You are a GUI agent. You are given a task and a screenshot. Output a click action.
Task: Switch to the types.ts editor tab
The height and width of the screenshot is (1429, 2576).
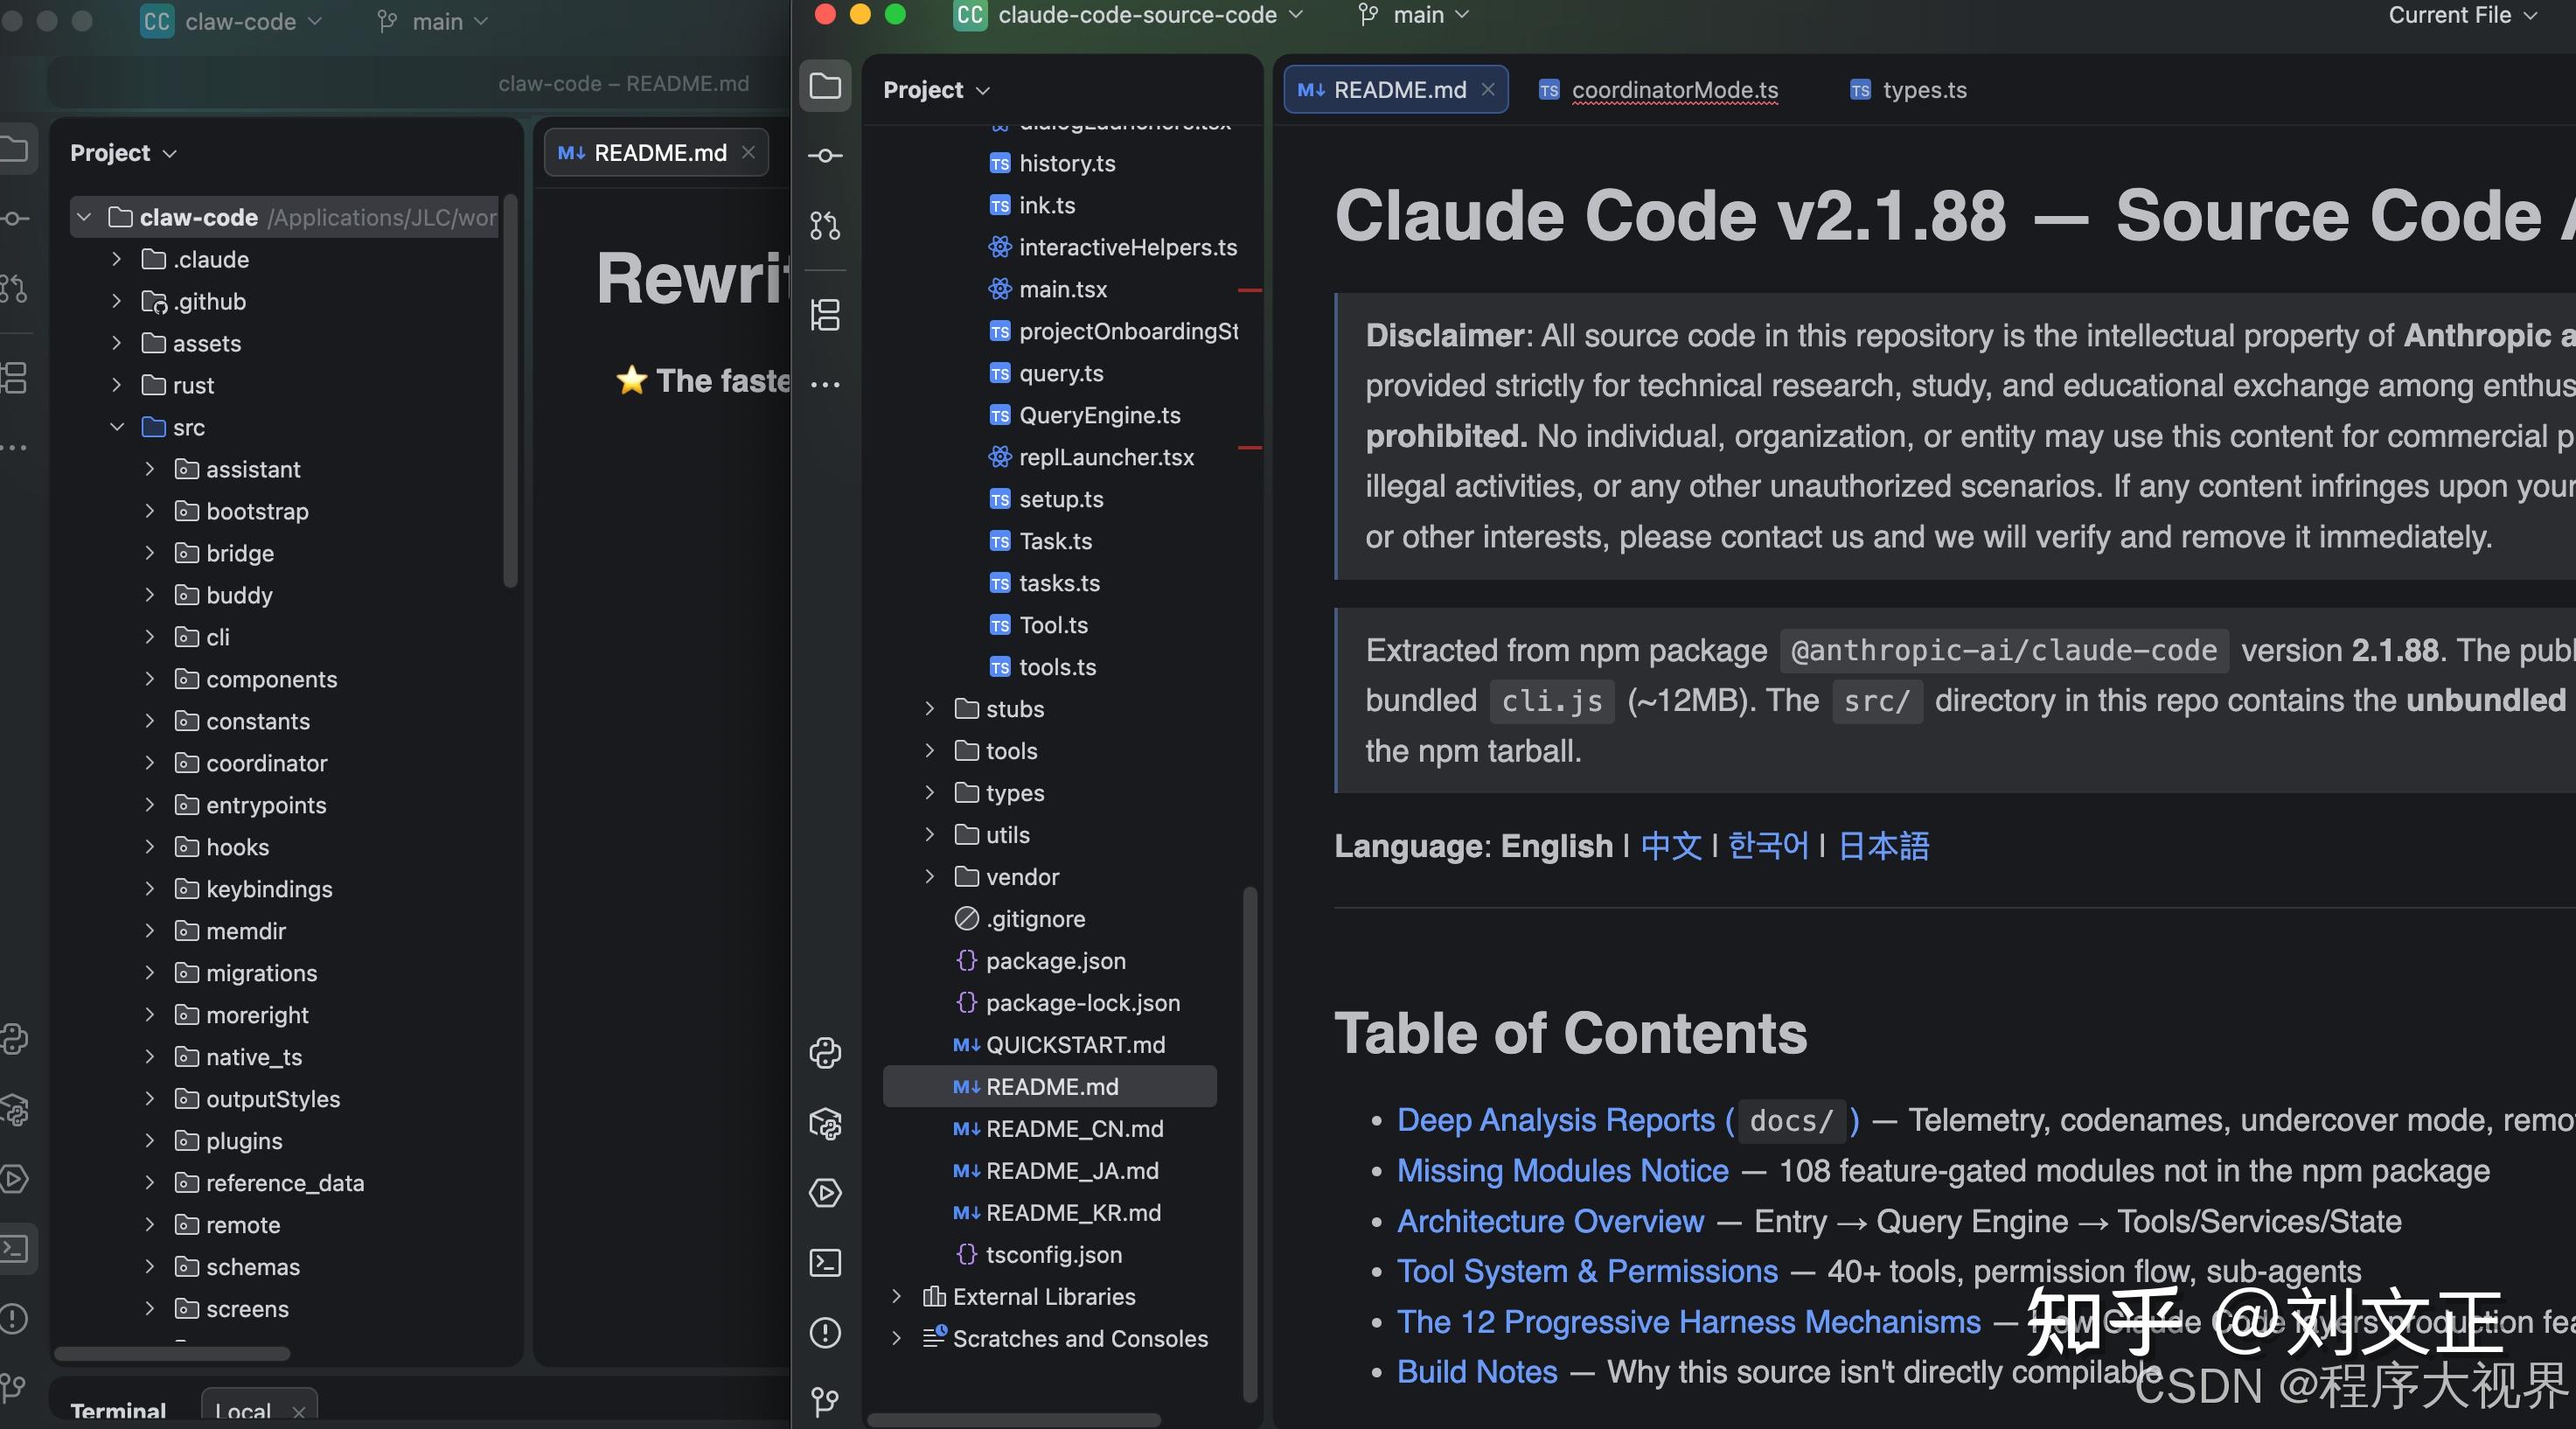(x=1909, y=90)
